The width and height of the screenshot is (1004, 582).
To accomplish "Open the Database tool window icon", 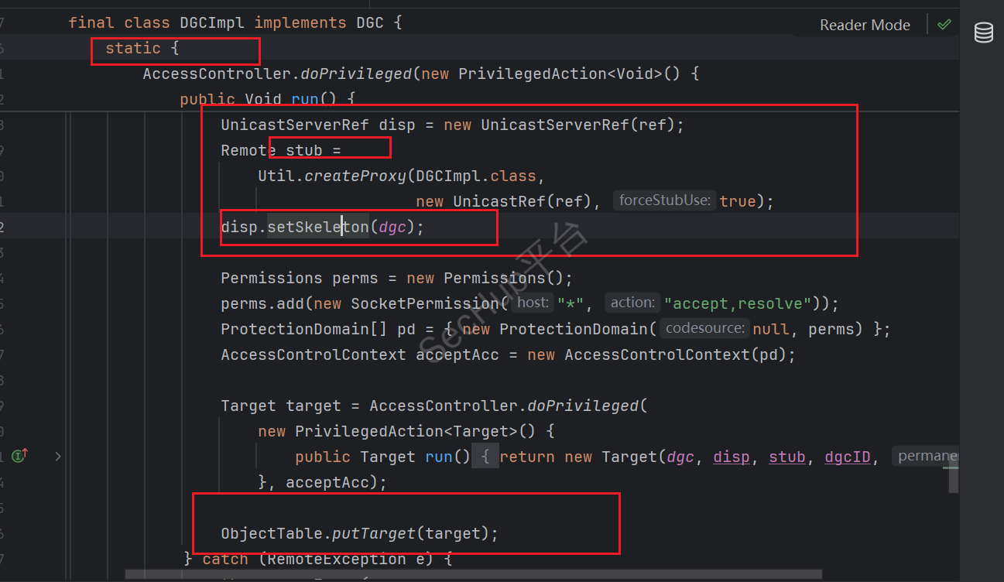I will (983, 33).
